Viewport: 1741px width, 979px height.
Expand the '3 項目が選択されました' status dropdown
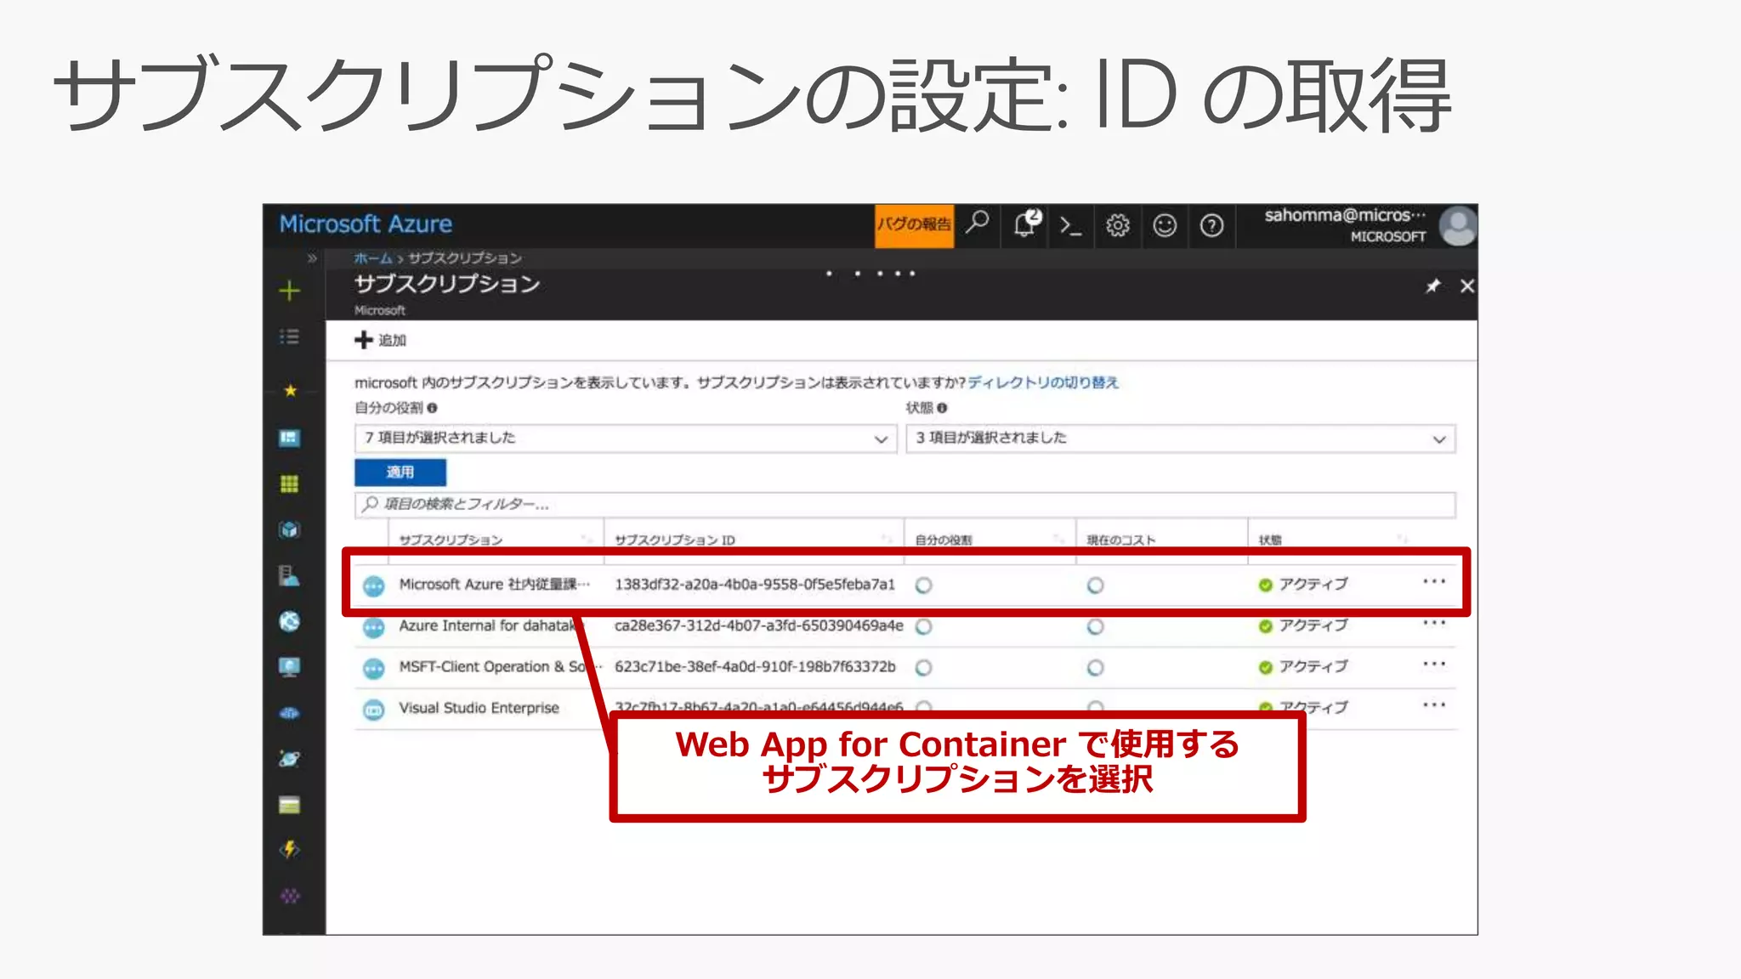pyautogui.click(x=1181, y=439)
